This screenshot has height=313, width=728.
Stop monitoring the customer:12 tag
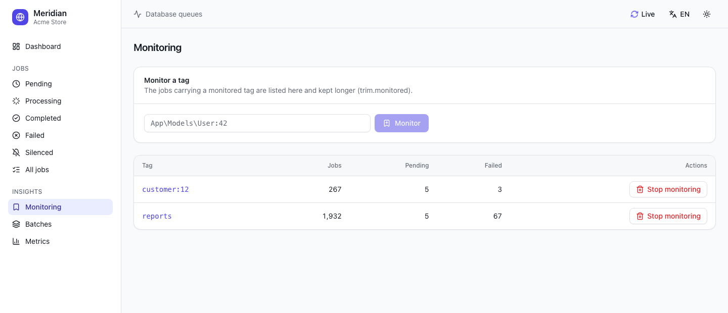[668, 189]
